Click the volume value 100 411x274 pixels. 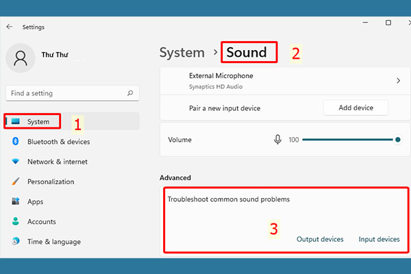[294, 140]
